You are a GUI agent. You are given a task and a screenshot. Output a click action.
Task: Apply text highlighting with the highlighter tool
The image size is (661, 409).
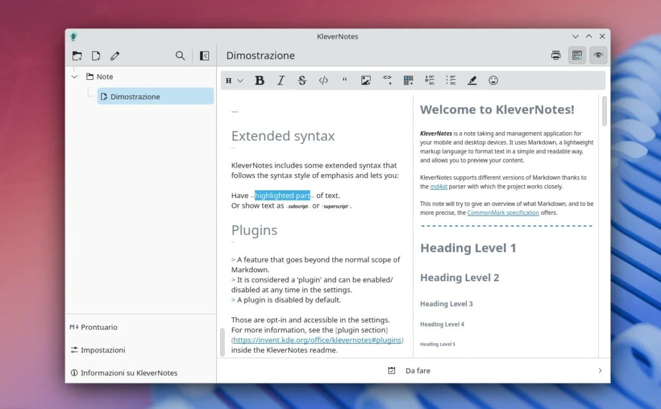[x=472, y=80]
